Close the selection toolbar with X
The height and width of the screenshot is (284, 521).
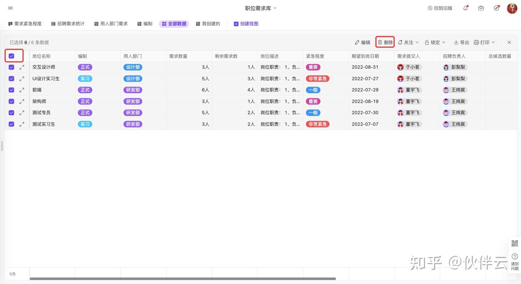point(509,42)
